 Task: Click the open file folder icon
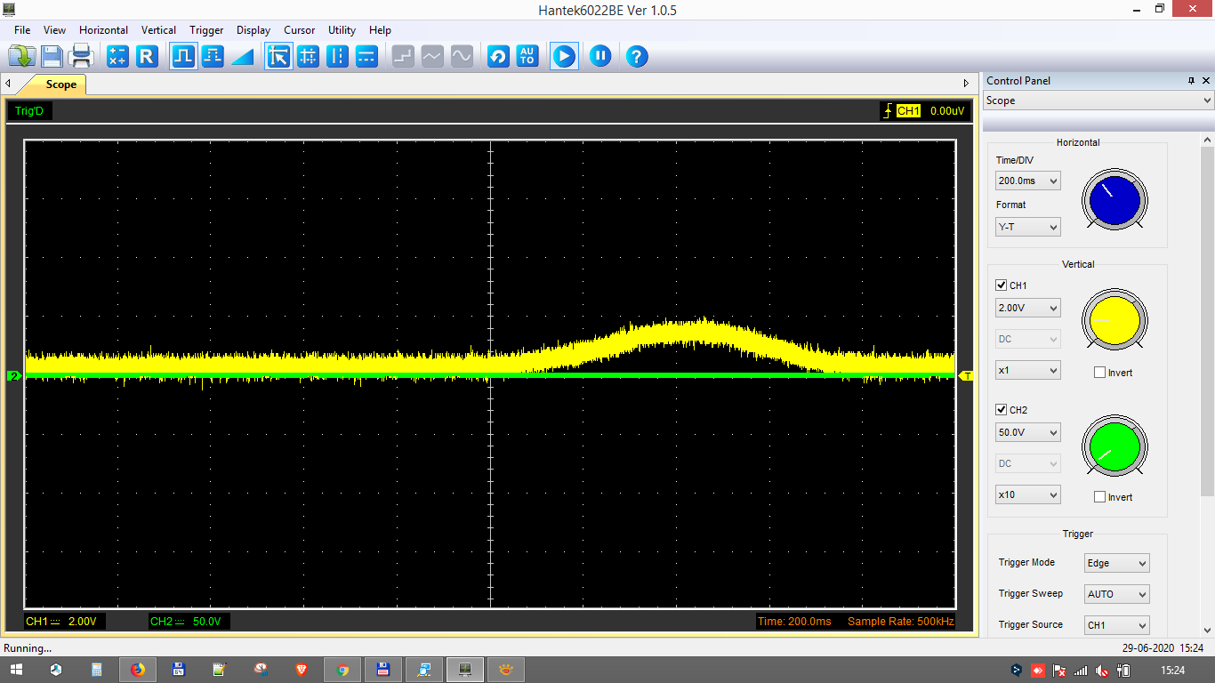[x=22, y=57]
